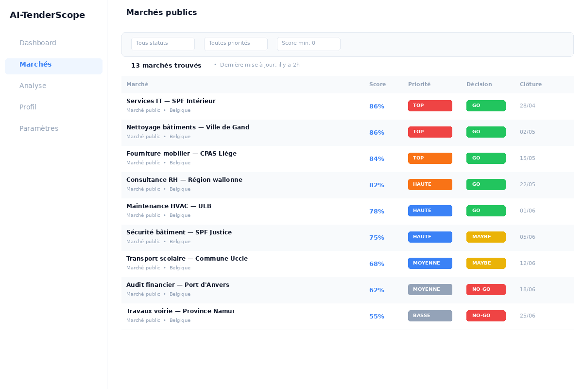Viewport: 583px width, 389px height.
Task: Open Paramètres in the sidebar
Action: coord(39,129)
